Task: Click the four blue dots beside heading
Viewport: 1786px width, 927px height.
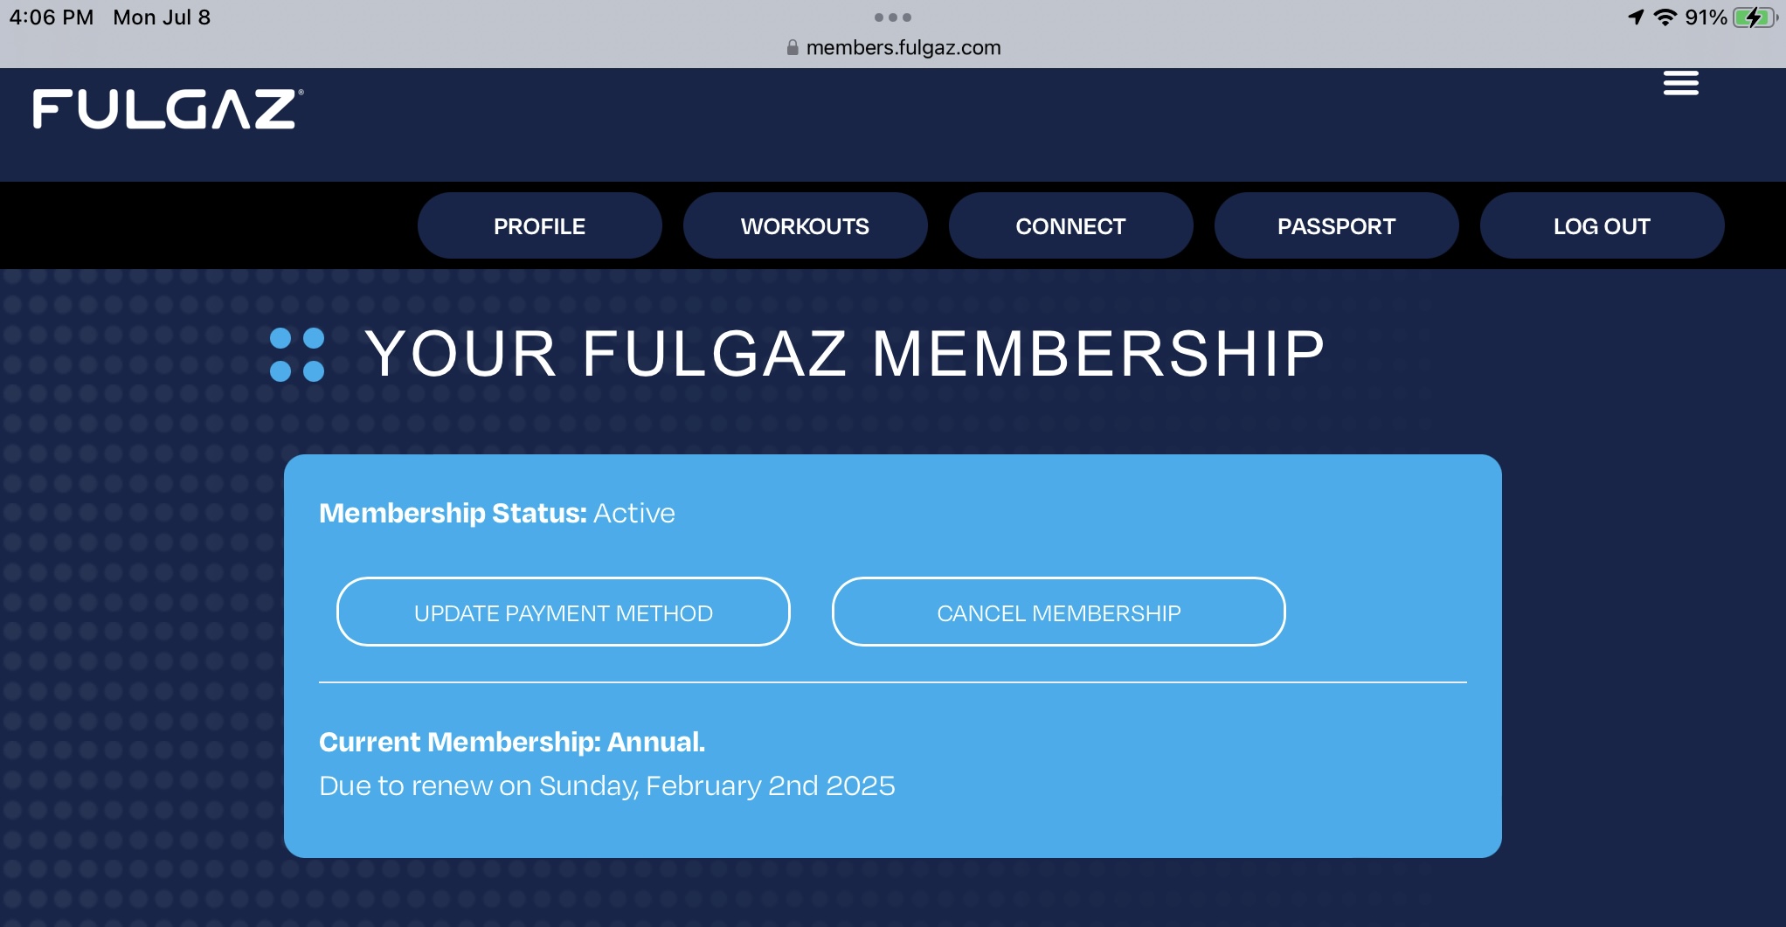Action: coord(297,355)
